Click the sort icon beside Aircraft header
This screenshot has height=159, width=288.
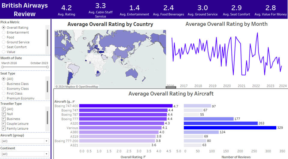(74, 102)
